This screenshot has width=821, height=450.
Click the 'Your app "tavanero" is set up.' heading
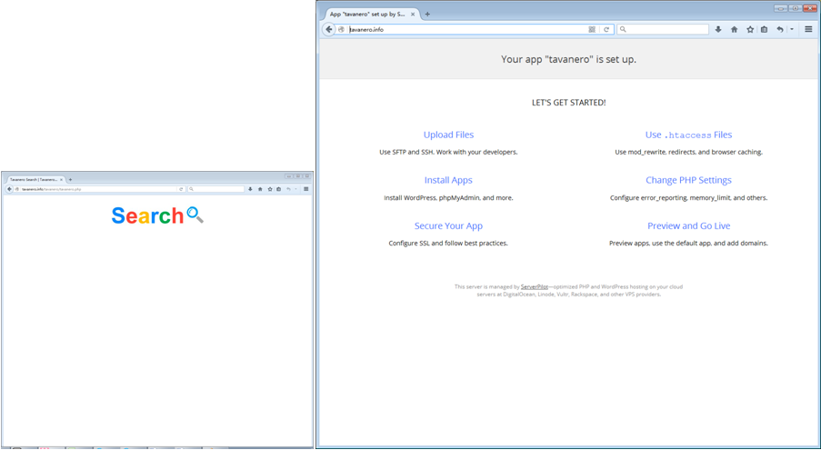point(568,59)
